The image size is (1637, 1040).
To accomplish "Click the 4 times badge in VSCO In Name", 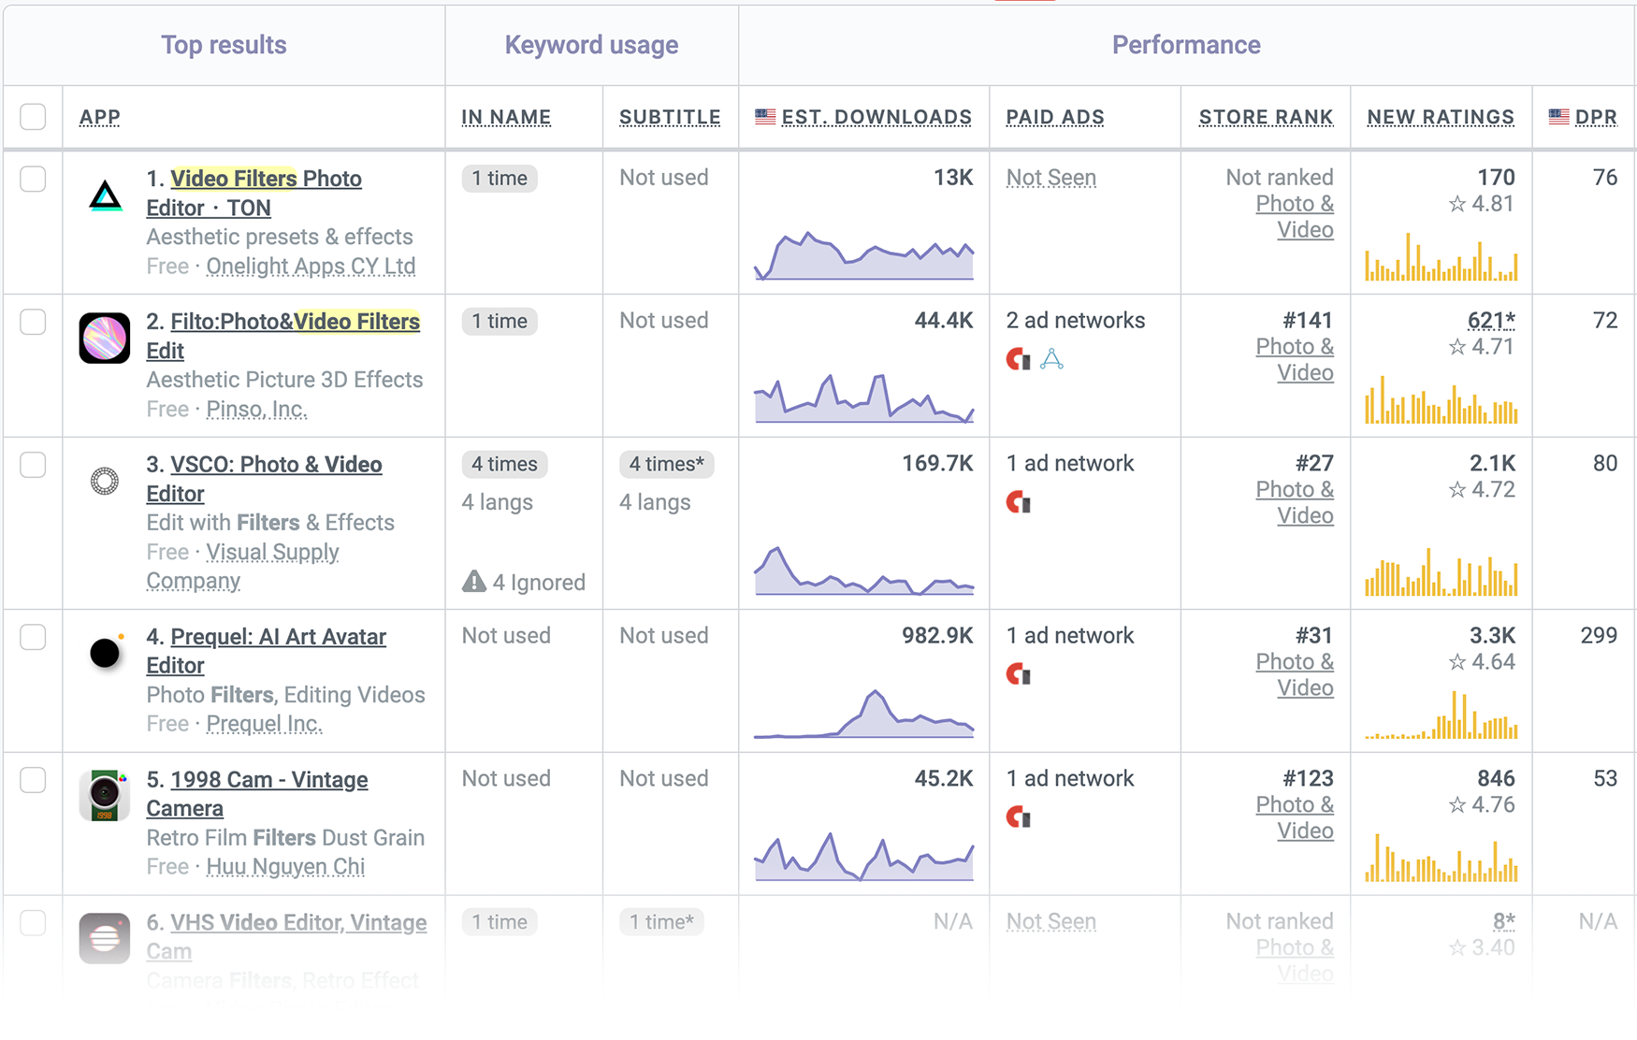I will click(x=504, y=464).
